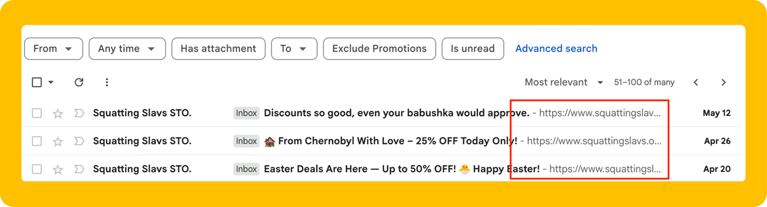The width and height of the screenshot is (767, 207).
Task: Expand the From filter dropdown
Action: pyautogui.click(x=53, y=48)
